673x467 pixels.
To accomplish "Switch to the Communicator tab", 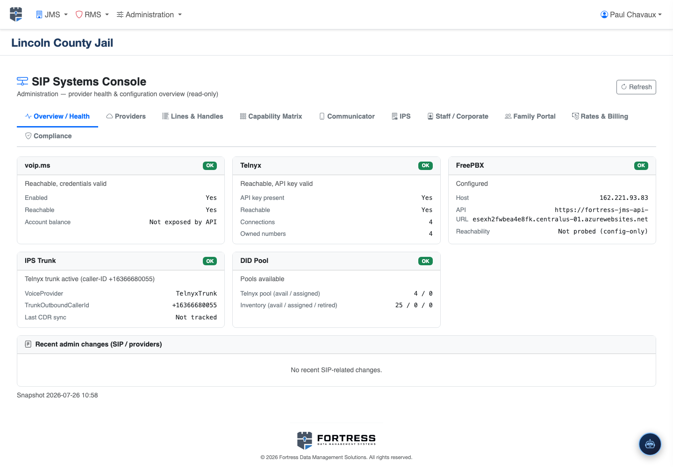I will click(x=347, y=116).
